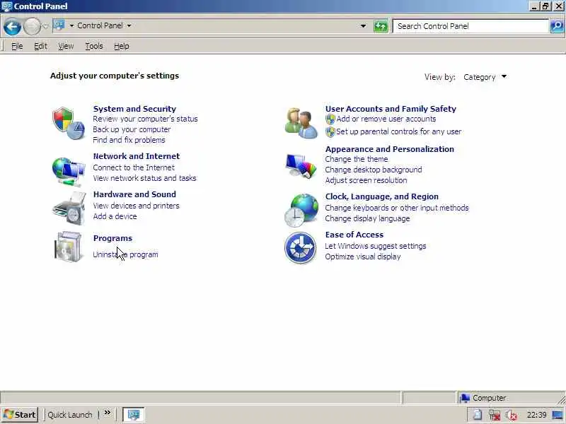Expand the address bar history dropdown
The width and height of the screenshot is (566, 424).
363,26
